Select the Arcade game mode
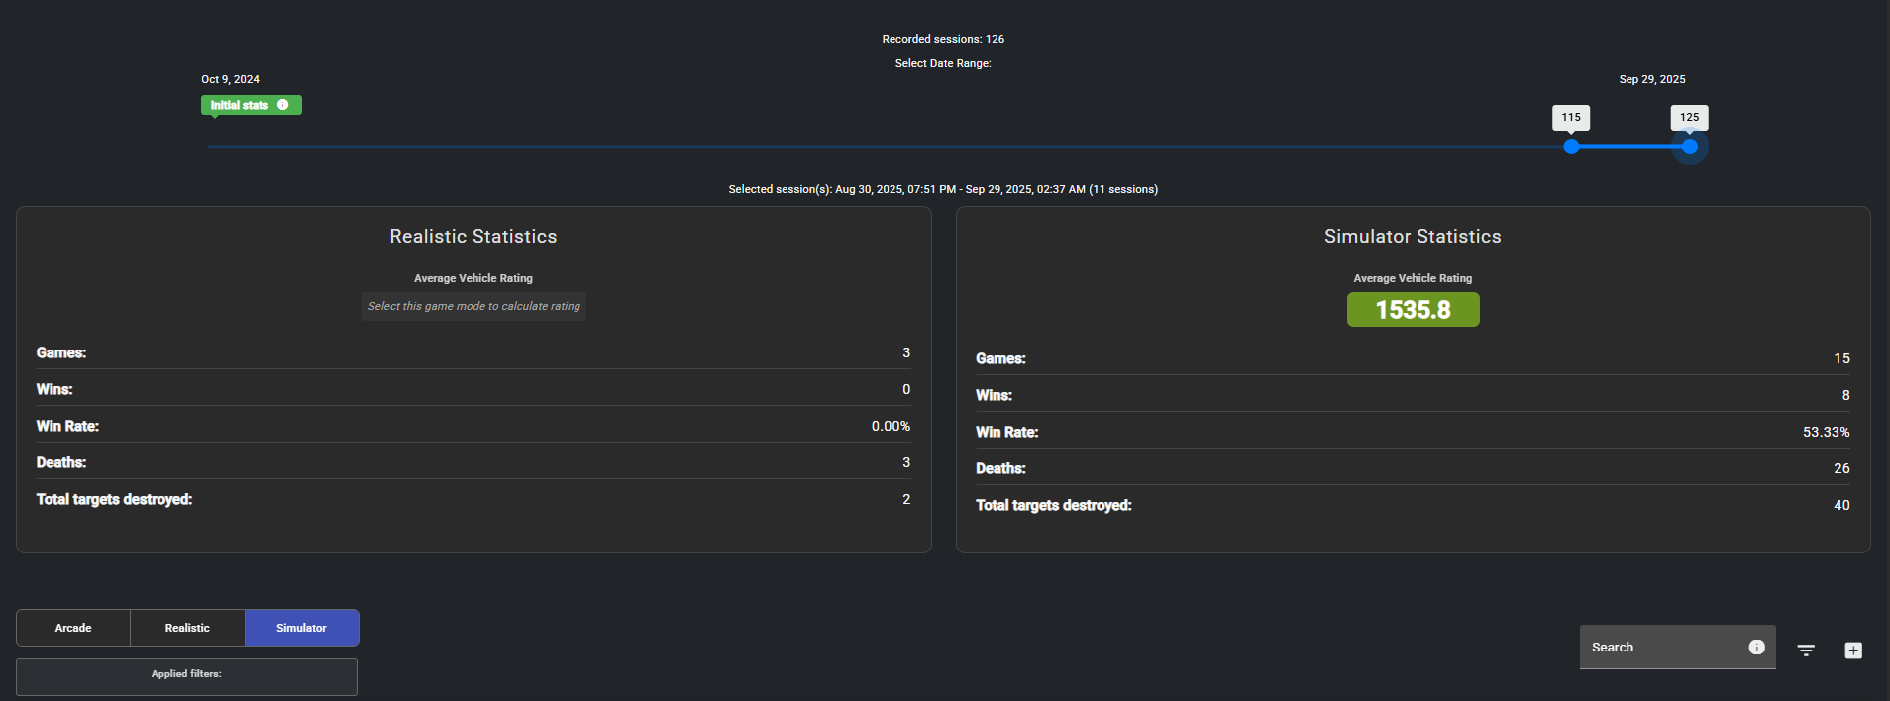The width and height of the screenshot is (1890, 701). pos(73,628)
